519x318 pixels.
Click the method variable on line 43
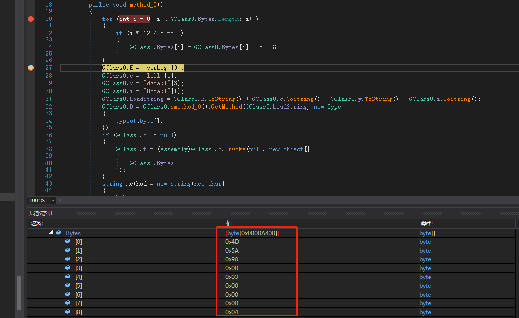[x=136, y=184]
